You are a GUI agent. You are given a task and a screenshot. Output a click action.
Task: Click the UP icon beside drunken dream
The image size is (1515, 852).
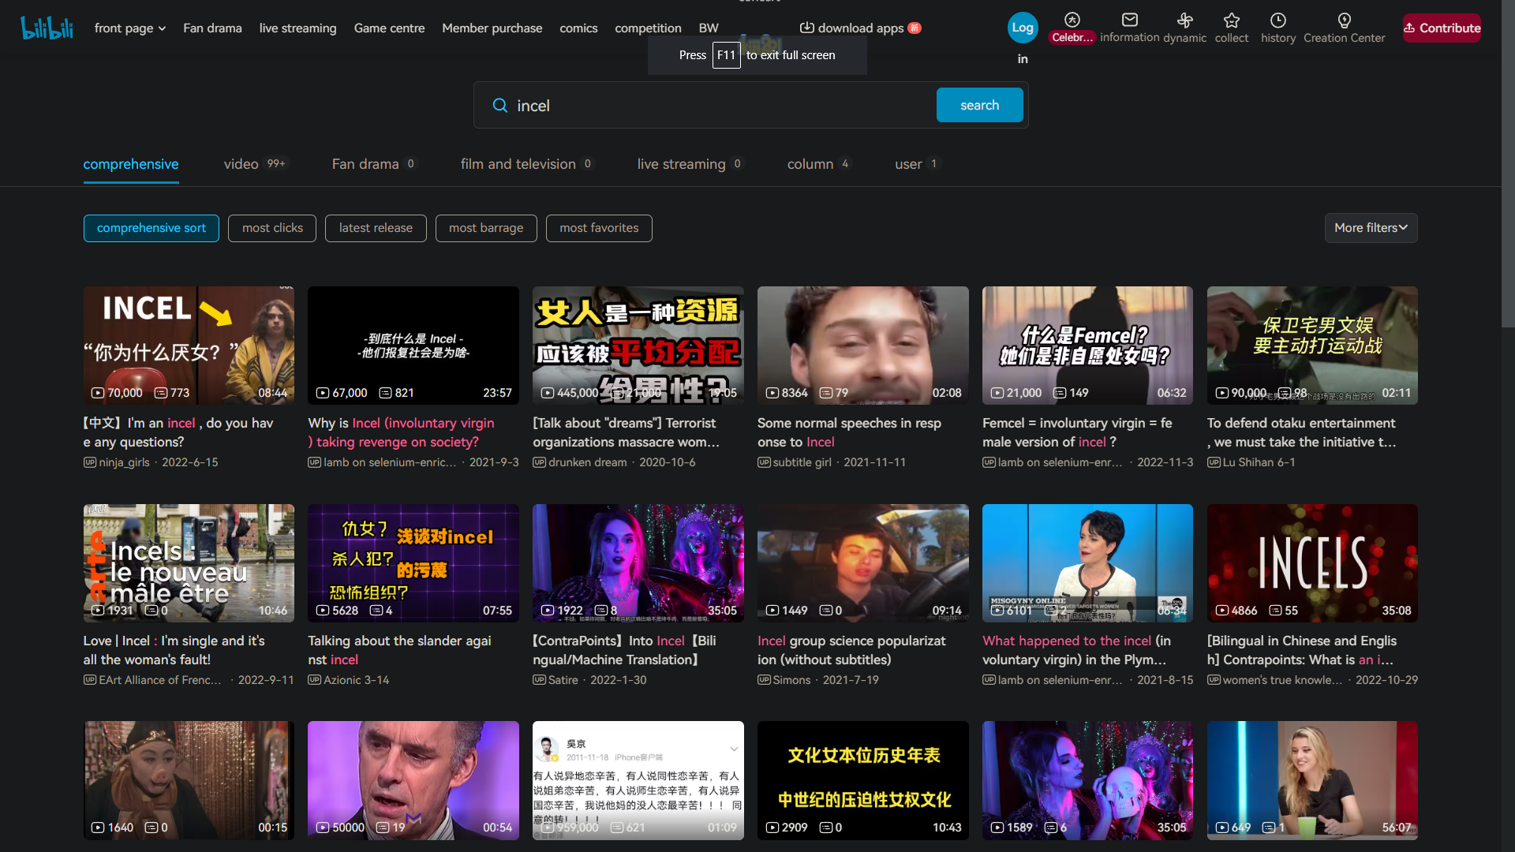coord(539,462)
